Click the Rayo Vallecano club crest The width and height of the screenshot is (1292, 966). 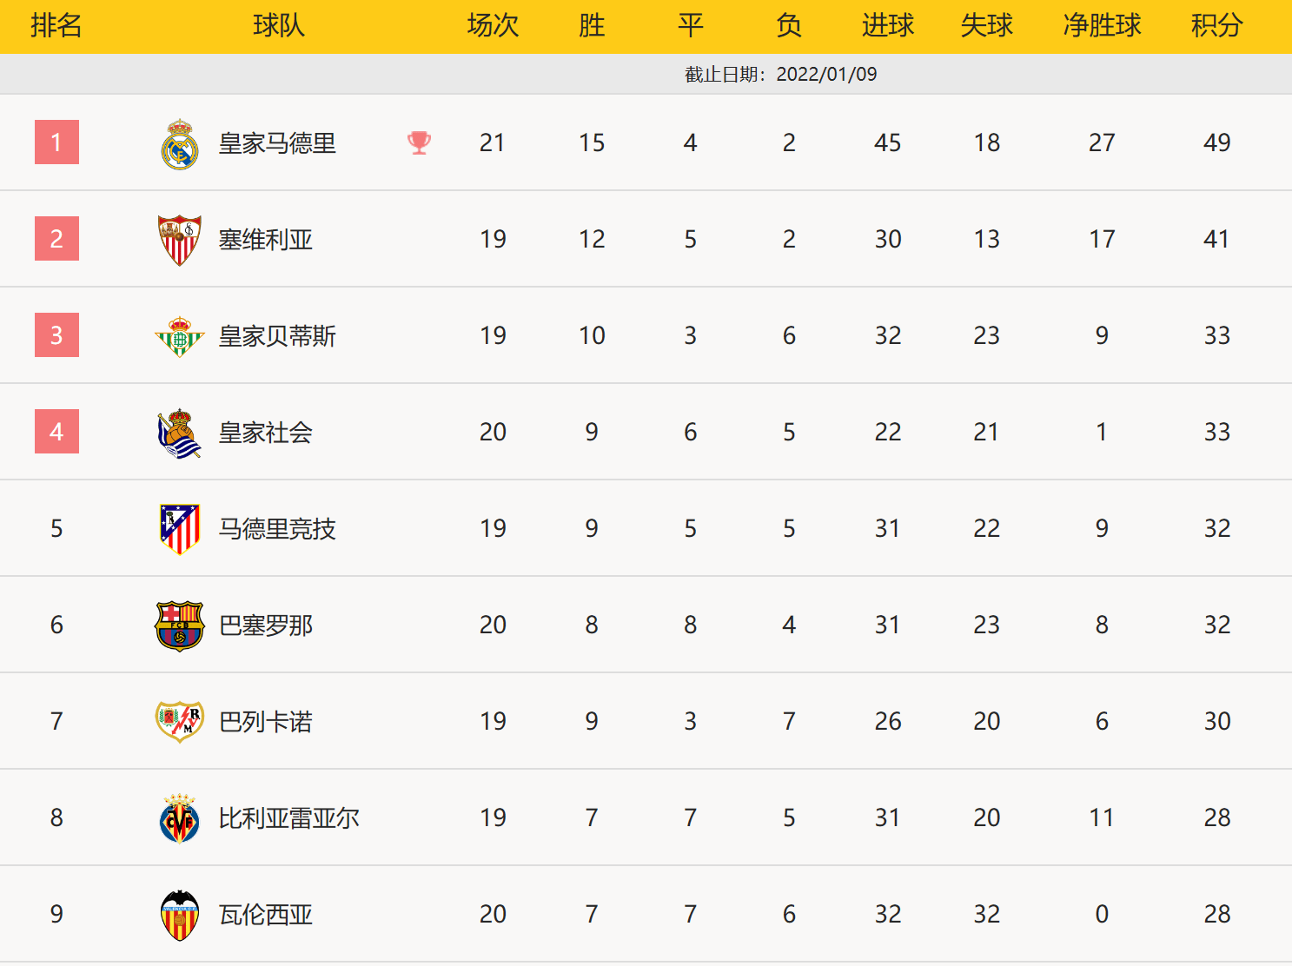180,722
